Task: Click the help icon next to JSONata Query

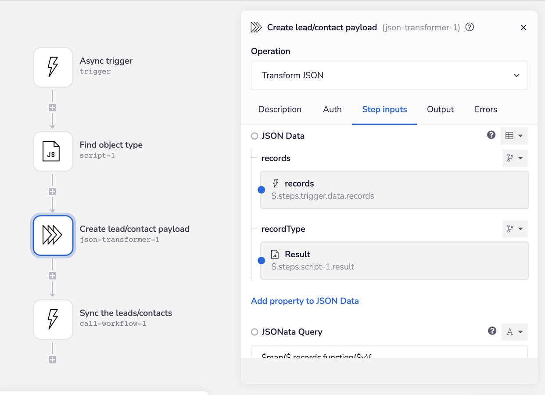Action: tap(492, 331)
